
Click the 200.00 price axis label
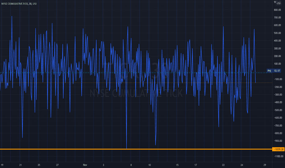tap(277, 56)
